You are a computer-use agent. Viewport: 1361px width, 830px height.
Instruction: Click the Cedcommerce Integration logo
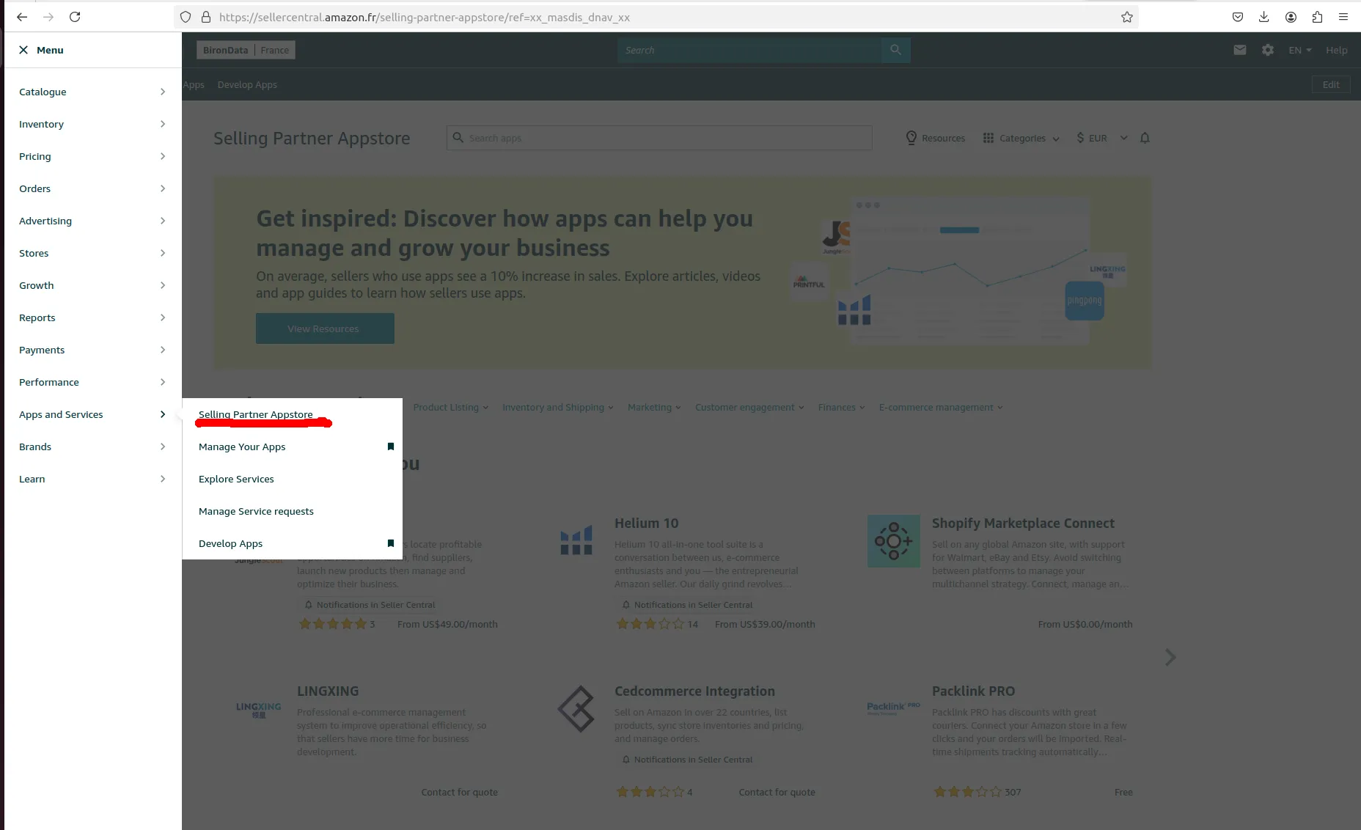pyautogui.click(x=576, y=709)
